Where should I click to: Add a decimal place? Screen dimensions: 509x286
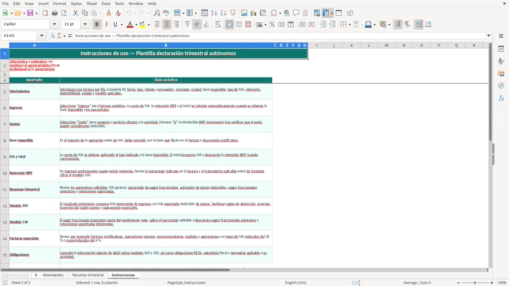(x=302, y=25)
